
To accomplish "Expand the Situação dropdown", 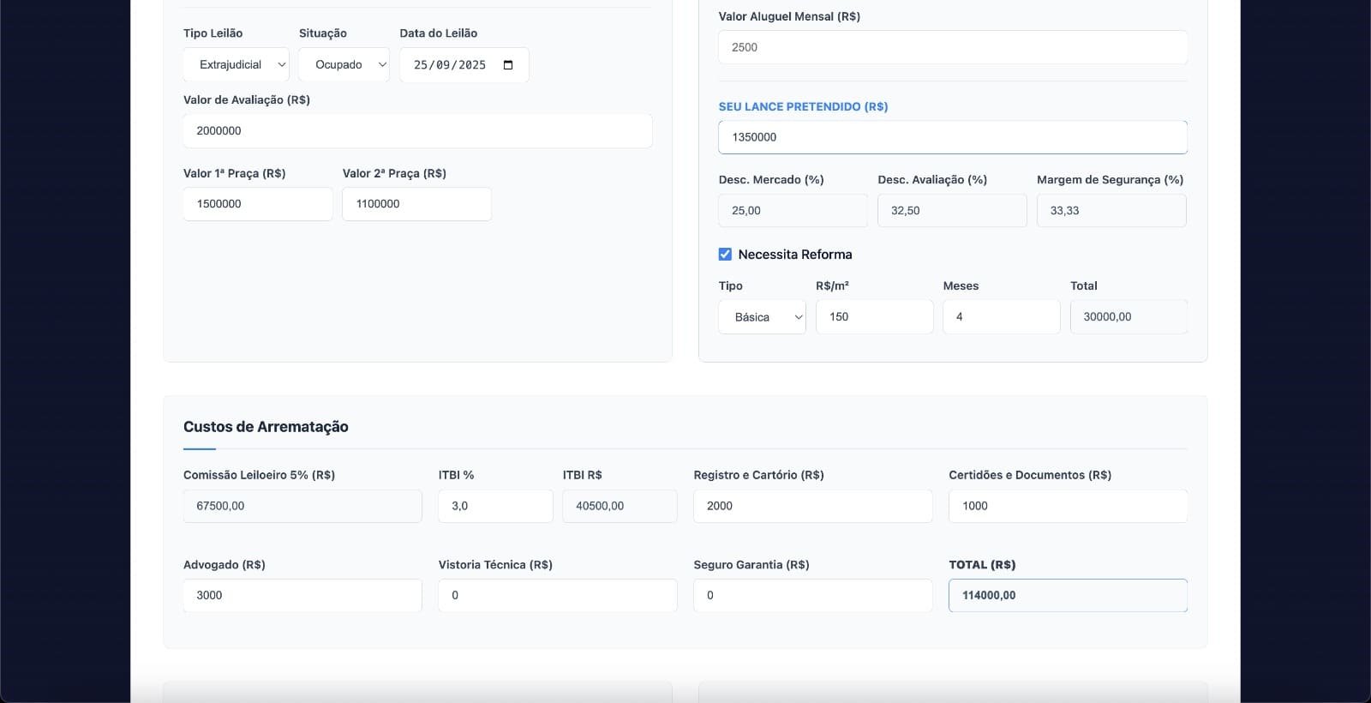I will [344, 65].
